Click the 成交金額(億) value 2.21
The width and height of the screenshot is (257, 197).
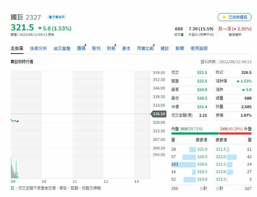pyautogui.click(x=203, y=115)
